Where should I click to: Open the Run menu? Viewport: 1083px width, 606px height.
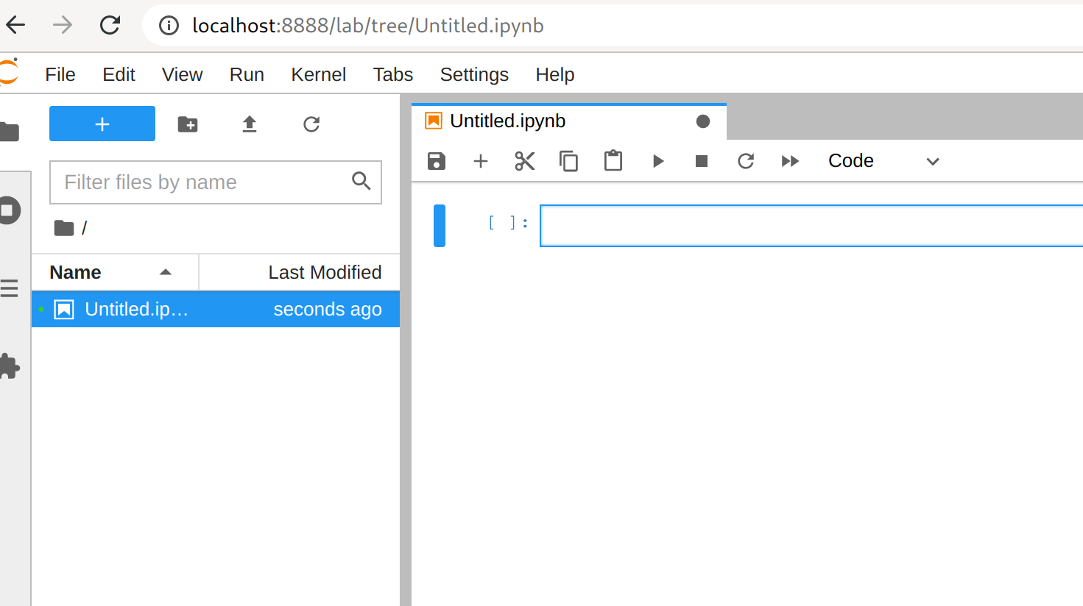247,74
